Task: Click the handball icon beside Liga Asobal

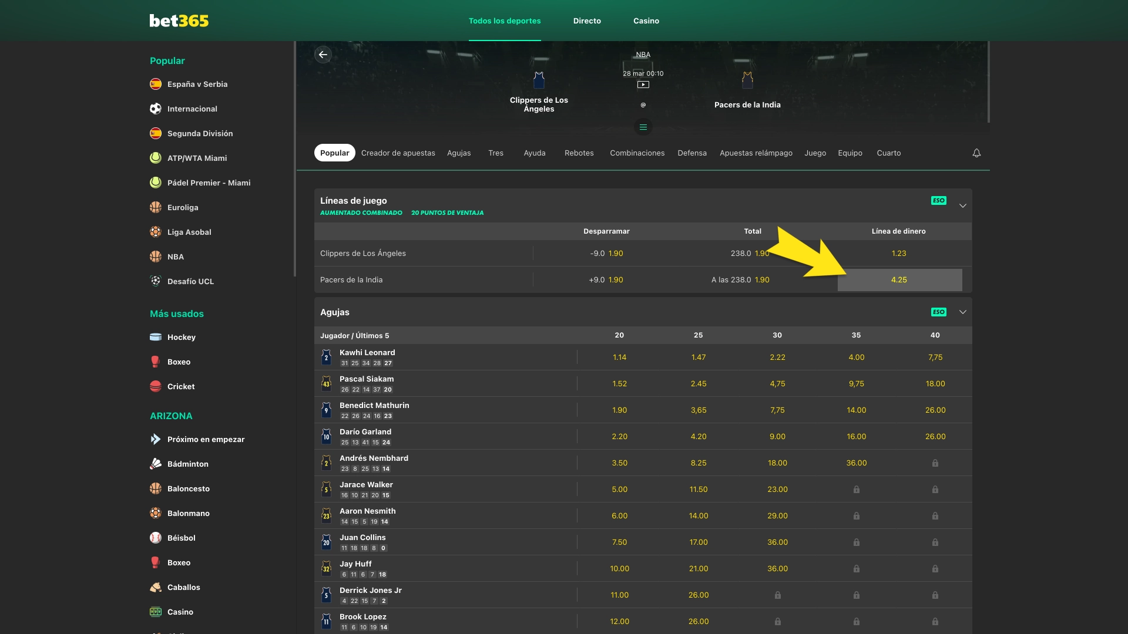Action: [156, 232]
